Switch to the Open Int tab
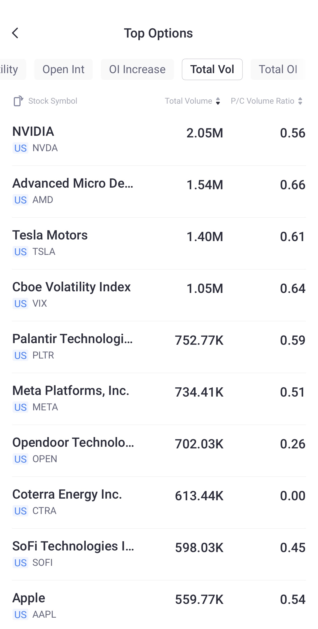This screenshot has width=318, height=629. tap(63, 69)
